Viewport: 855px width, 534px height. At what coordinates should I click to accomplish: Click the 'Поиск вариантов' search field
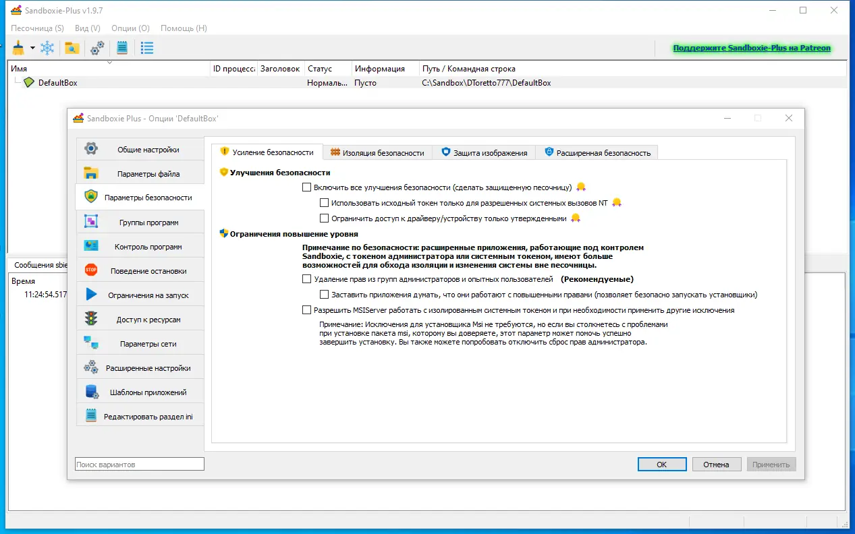coord(139,465)
